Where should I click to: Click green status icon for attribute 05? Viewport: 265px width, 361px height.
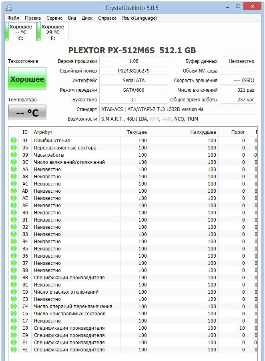(14, 147)
